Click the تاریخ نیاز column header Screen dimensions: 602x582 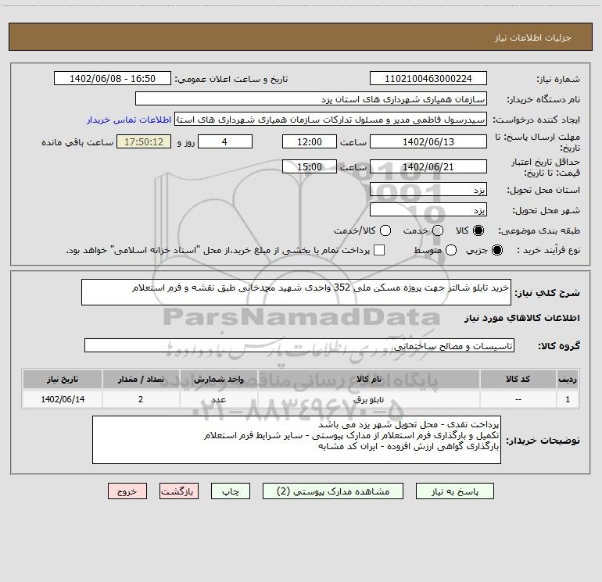tap(63, 379)
